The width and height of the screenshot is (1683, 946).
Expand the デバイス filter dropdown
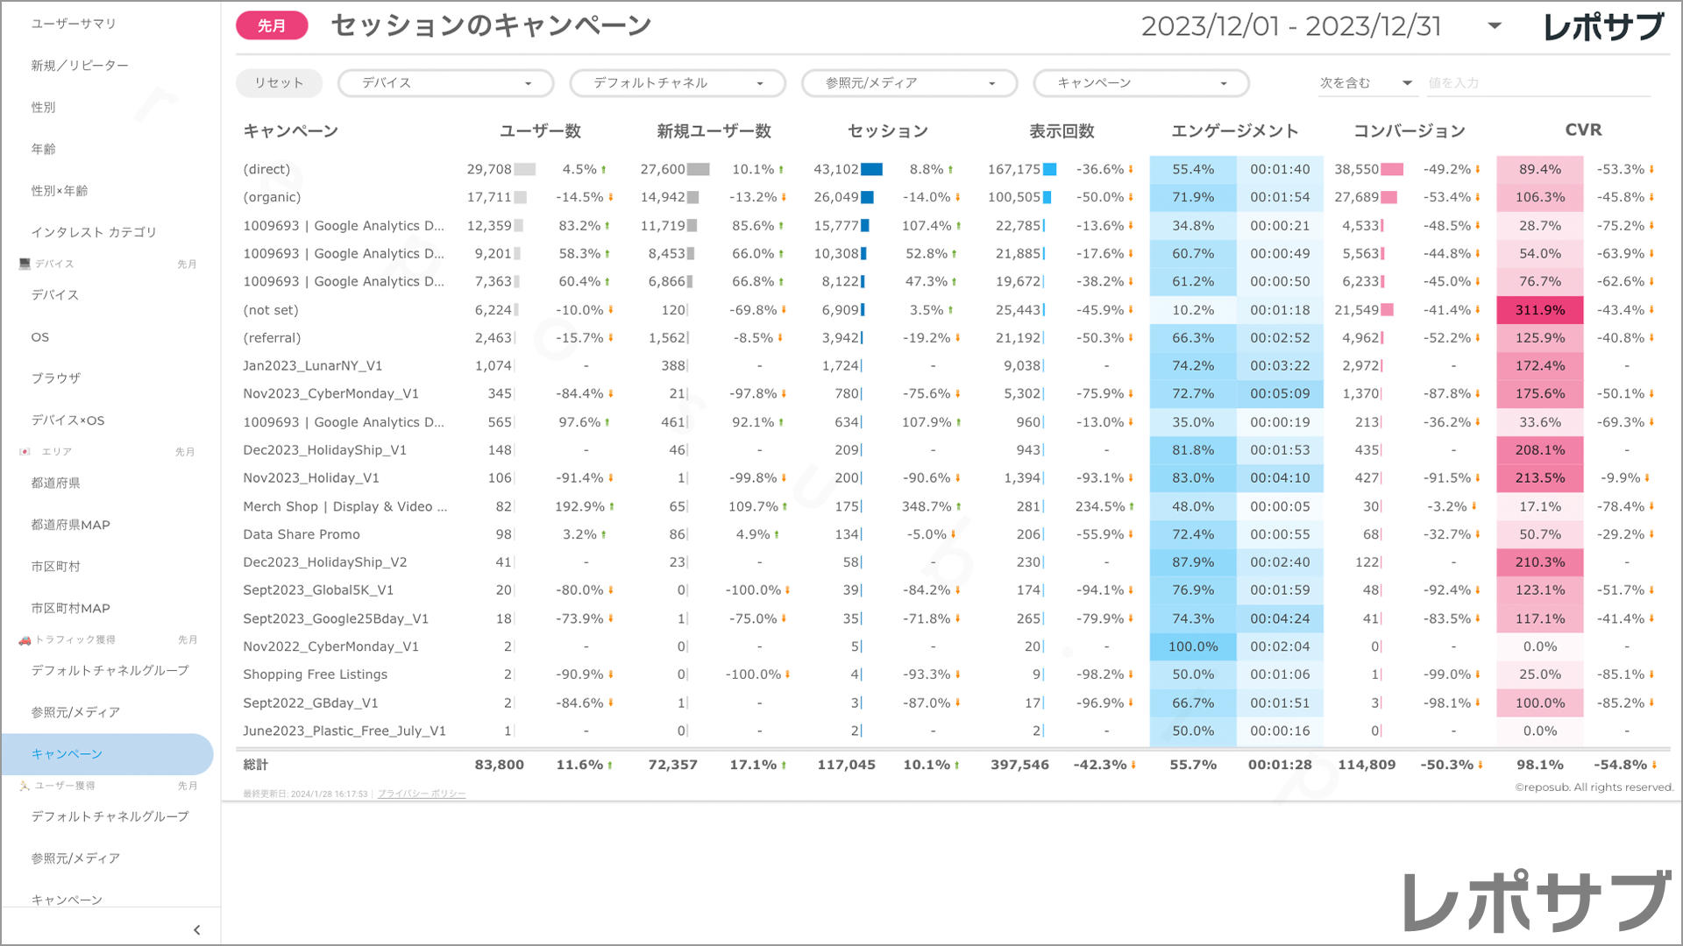(446, 83)
